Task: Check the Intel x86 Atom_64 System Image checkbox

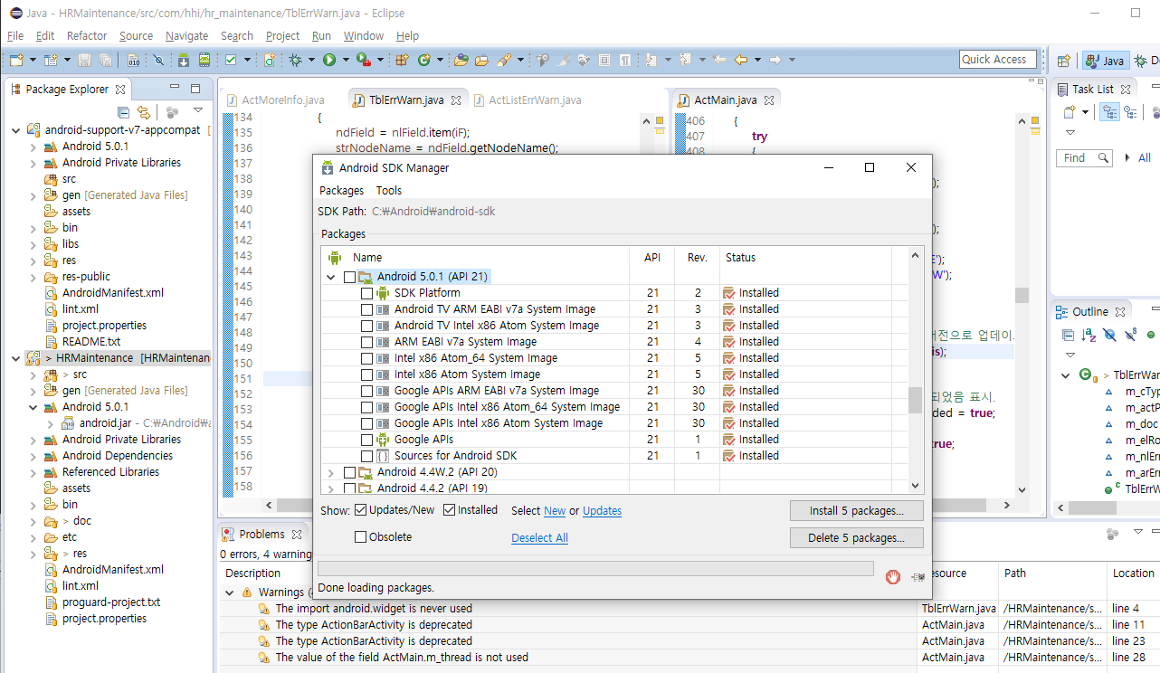Action: (x=366, y=358)
